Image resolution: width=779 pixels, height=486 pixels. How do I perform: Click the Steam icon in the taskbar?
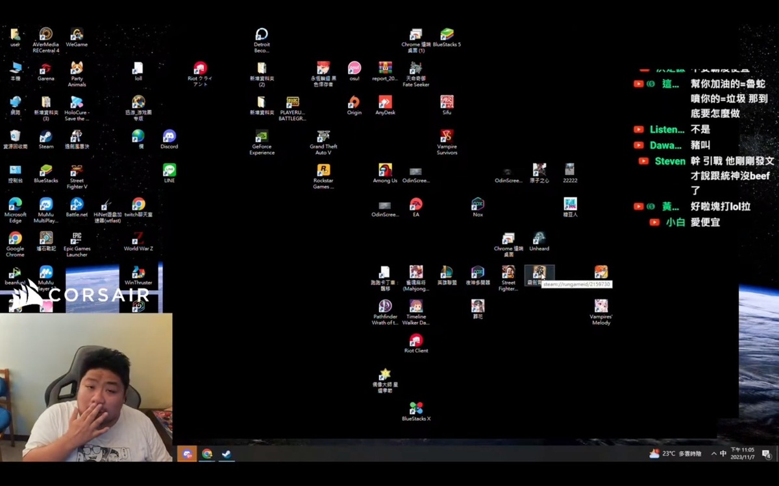click(225, 454)
